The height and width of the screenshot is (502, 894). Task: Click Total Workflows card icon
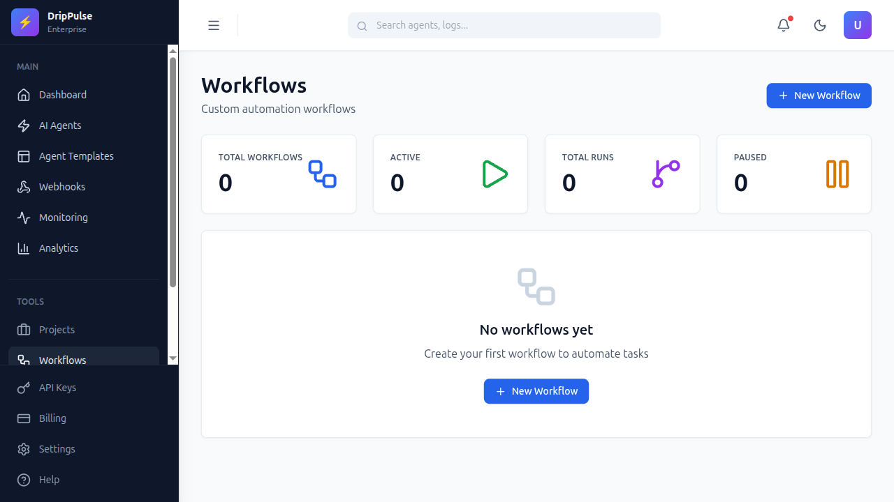[323, 174]
